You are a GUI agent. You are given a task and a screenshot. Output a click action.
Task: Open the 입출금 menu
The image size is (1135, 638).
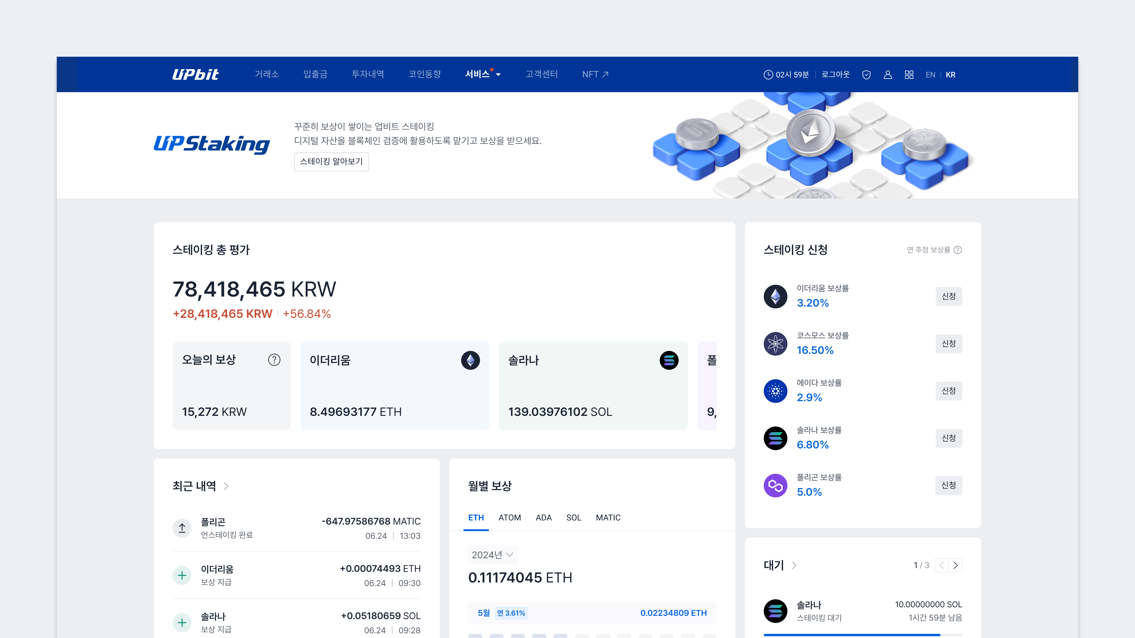pos(315,74)
